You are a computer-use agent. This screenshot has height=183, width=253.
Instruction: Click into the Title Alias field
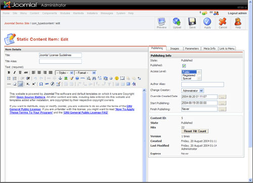coord(60,61)
